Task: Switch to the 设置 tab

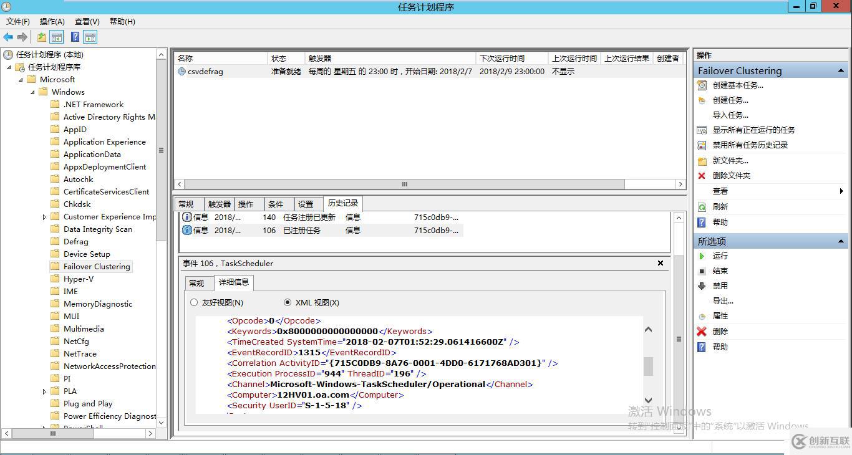Action: pyautogui.click(x=306, y=203)
